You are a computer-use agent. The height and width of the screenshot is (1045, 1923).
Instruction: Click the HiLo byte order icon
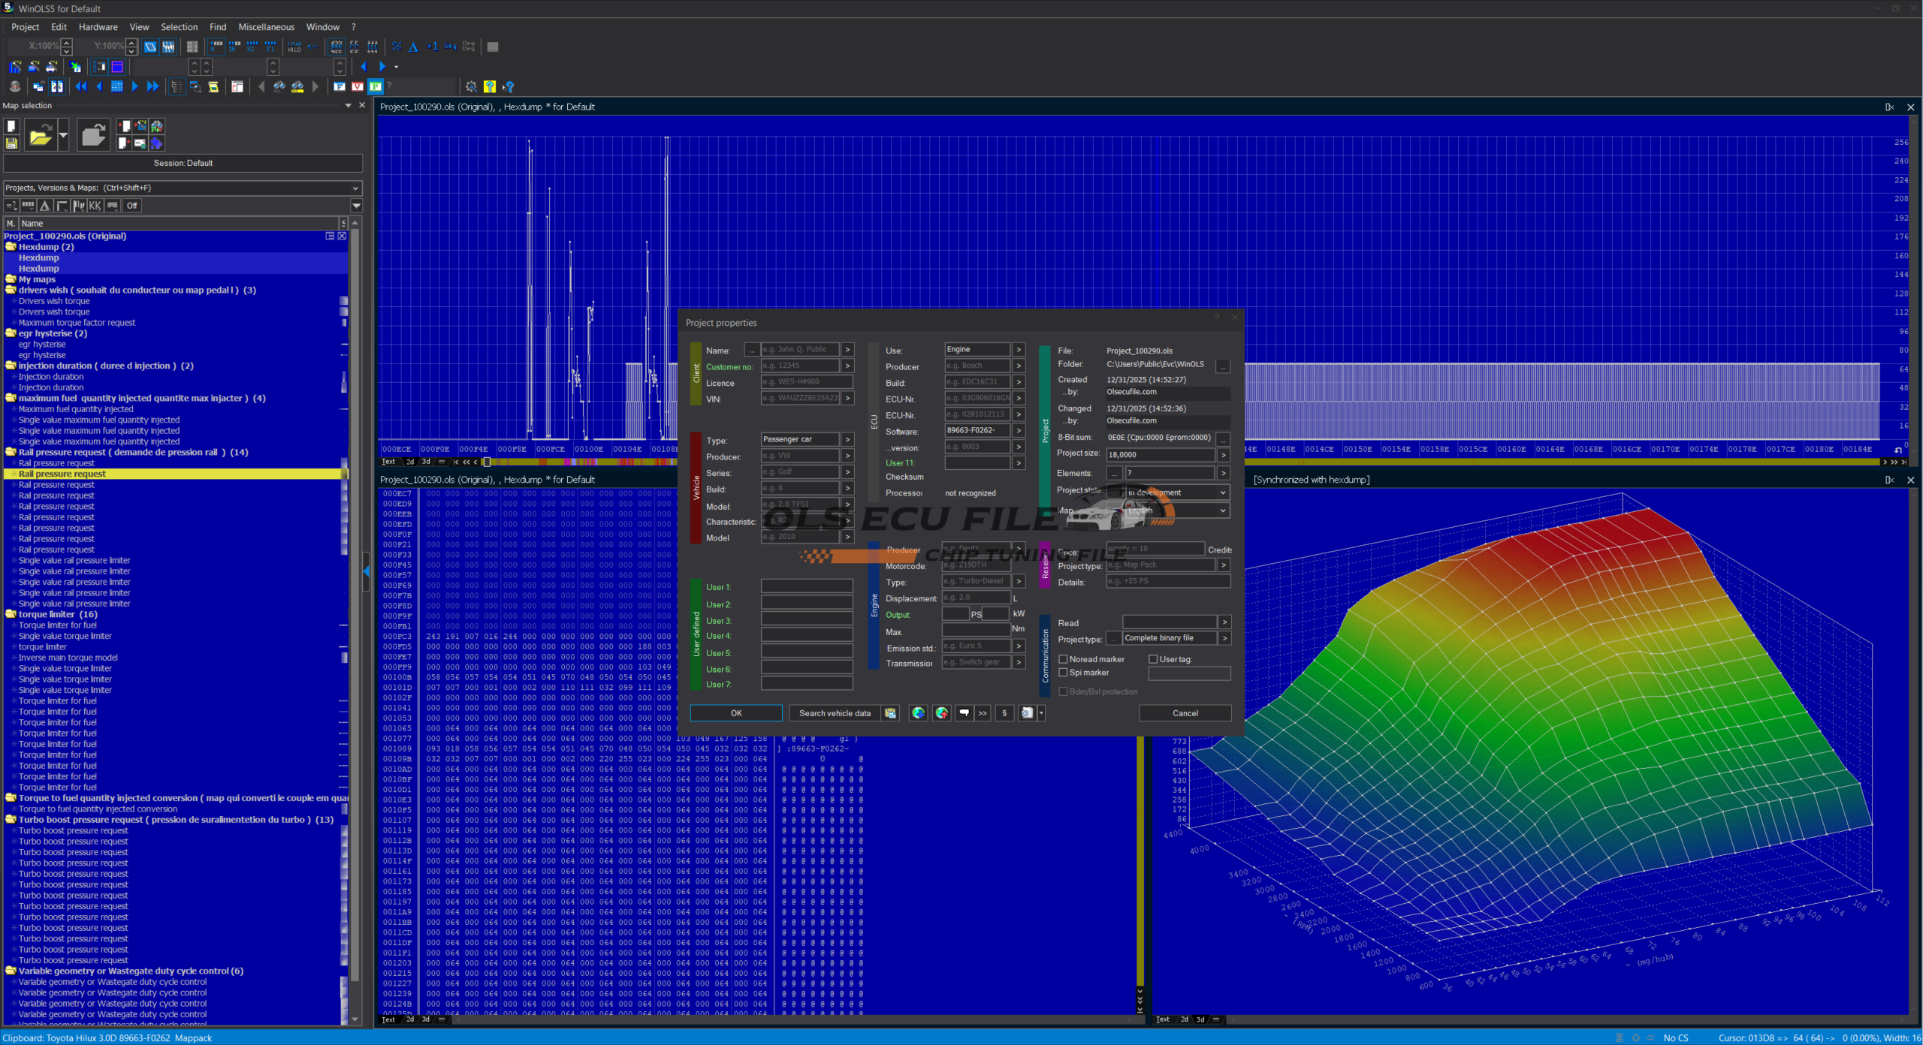(x=294, y=47)
